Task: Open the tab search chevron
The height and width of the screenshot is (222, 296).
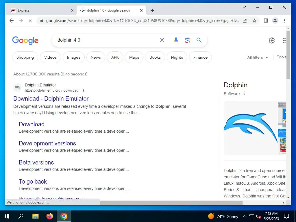Action: pyautogui.click(x=244, y=7)
